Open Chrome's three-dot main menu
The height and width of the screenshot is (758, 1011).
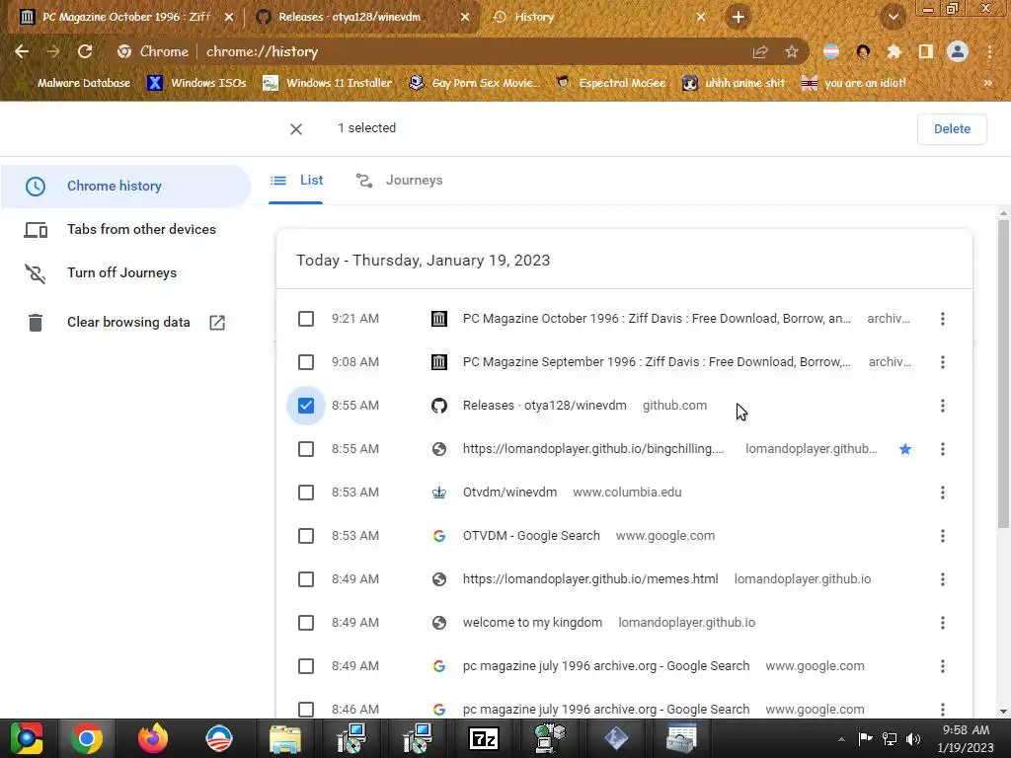tap(989, 51)
